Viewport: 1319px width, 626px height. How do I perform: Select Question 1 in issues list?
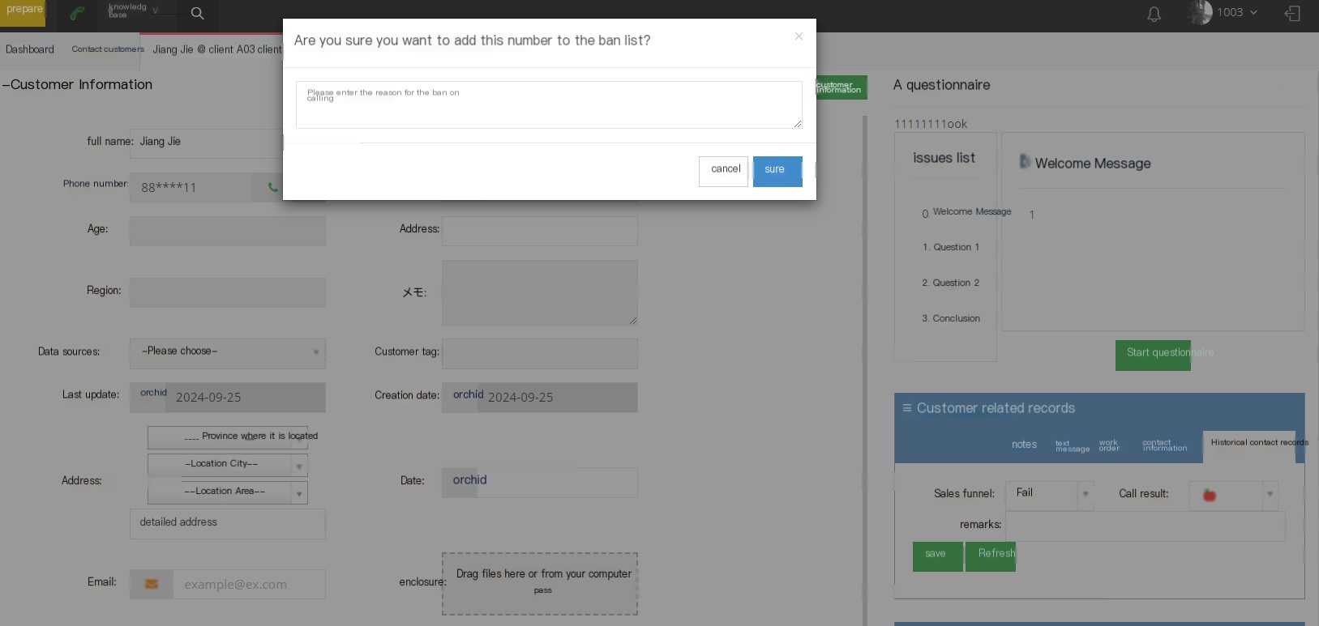pos(950,248)
